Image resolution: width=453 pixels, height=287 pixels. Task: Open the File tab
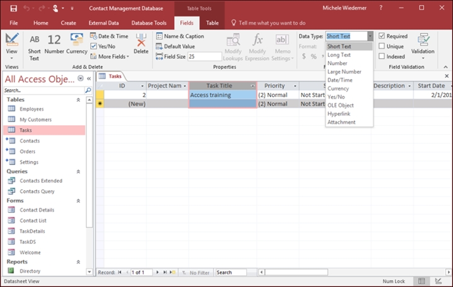(14, 23)
